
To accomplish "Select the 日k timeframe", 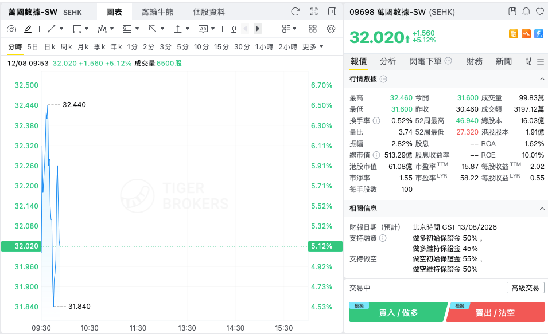I will [49, 47].
